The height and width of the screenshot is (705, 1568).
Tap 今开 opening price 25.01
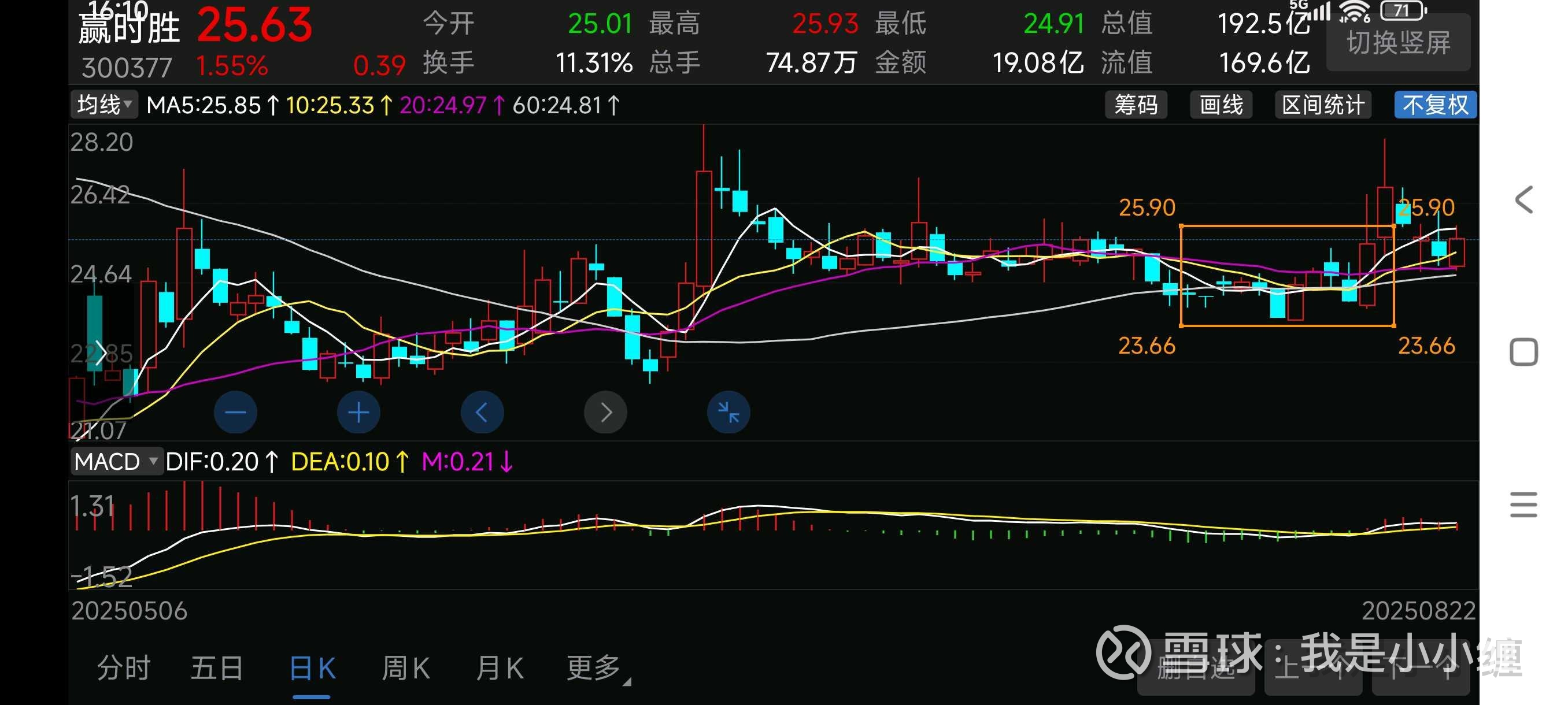(x=600, y=24)
